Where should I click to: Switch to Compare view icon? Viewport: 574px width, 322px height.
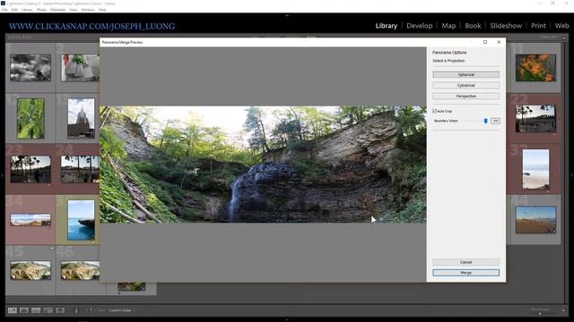[36, 310]
